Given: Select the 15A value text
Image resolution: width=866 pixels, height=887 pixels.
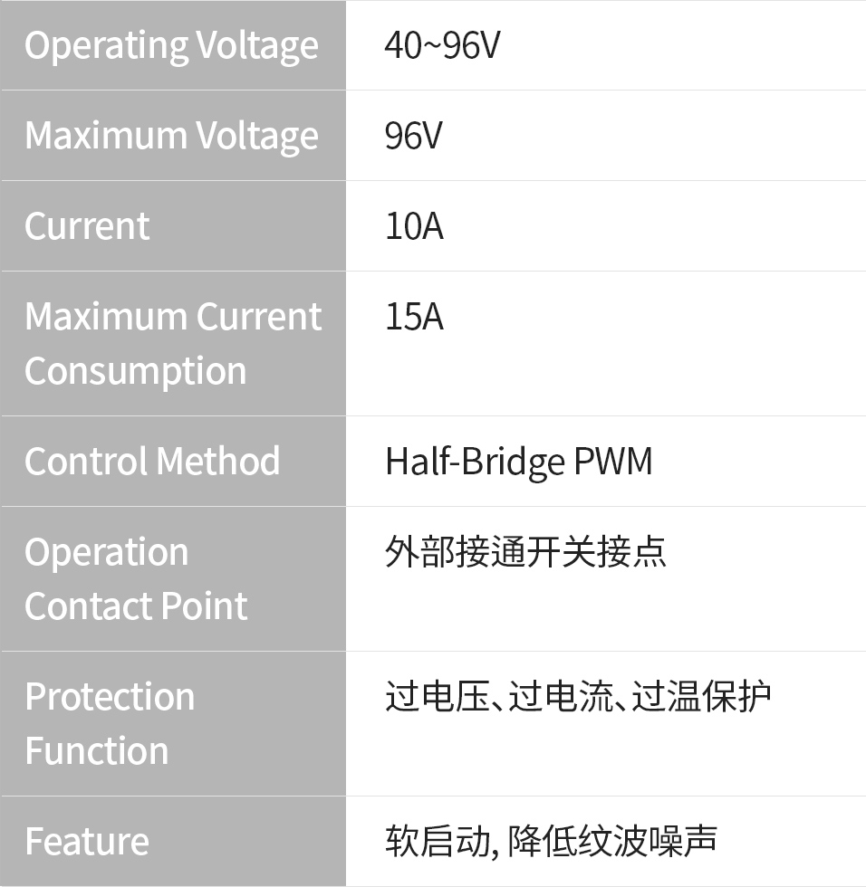Looking at the screenshot, I should tap(414, 317).
